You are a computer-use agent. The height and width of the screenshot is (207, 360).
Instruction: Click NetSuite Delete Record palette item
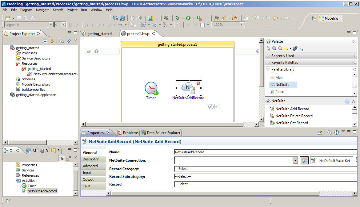coord(294,116)
